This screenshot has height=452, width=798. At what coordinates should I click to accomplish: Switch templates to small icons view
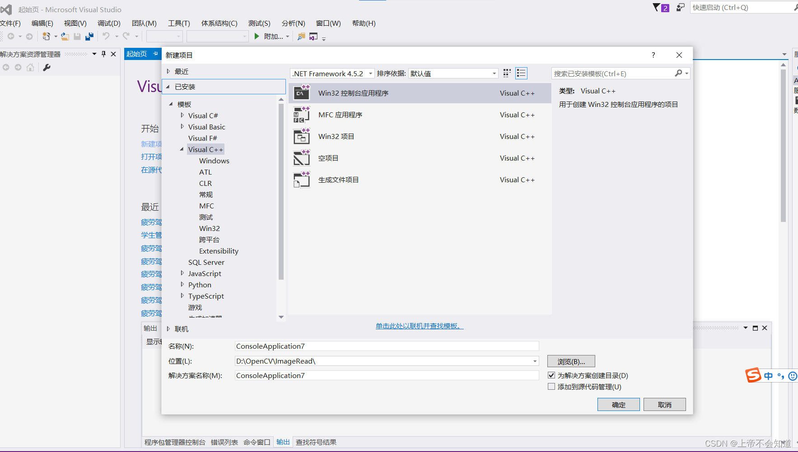(x=507, y=73)
